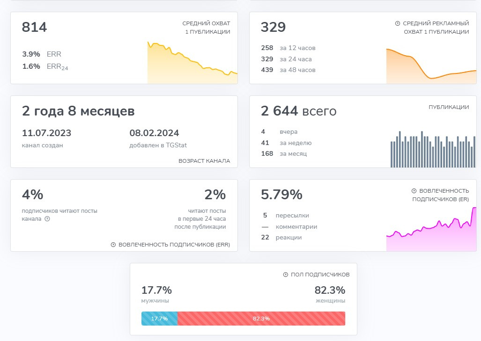Click help icon next to 'подписчиков читают посты канала'
This screenshot has height=341, width=481.
point(47,219)
